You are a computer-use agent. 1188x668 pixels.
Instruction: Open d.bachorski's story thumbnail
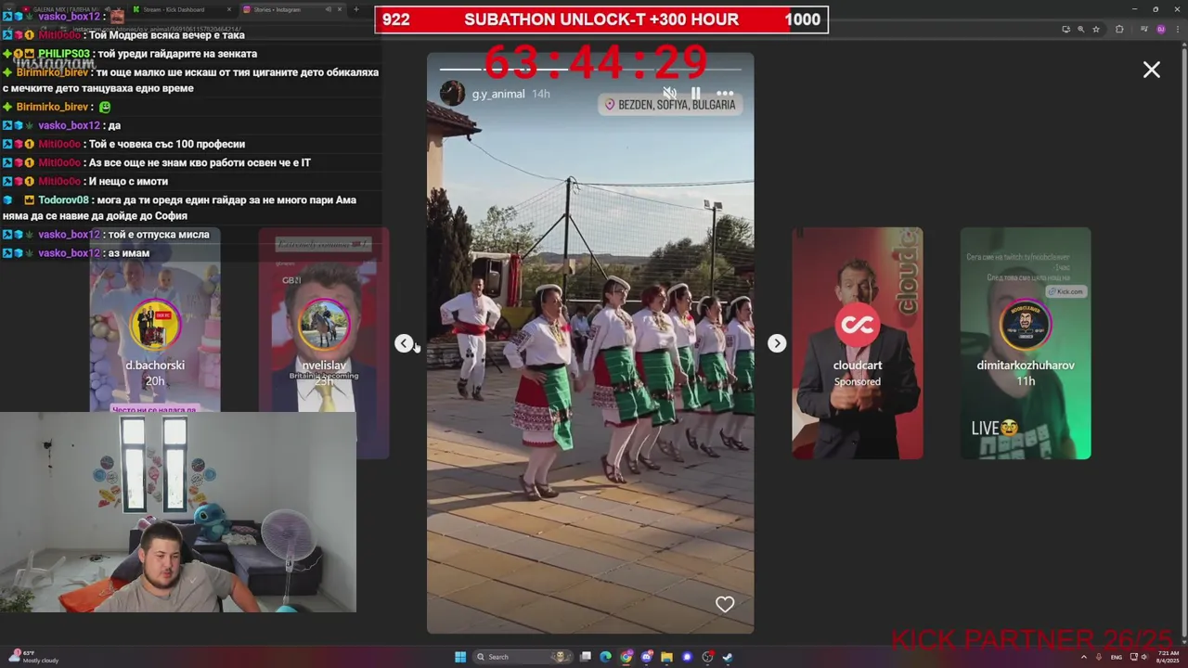pos(155,343)
